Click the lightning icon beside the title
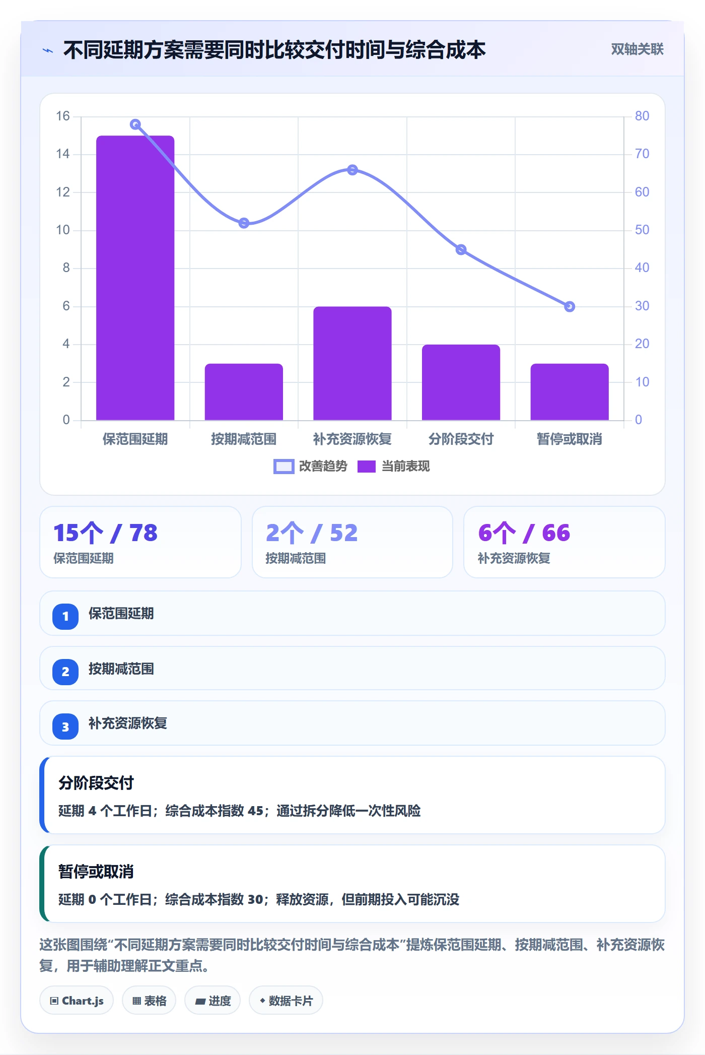This screenshot has height=1055, width=705. (48, 50)
